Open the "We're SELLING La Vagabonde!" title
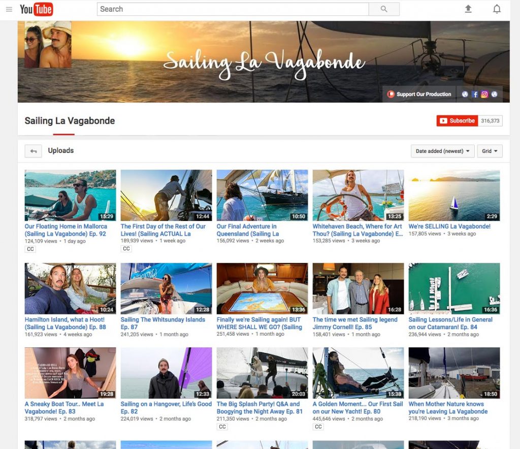Image resolution: width=520 pixels, height=449 pixels. point(449,227)
